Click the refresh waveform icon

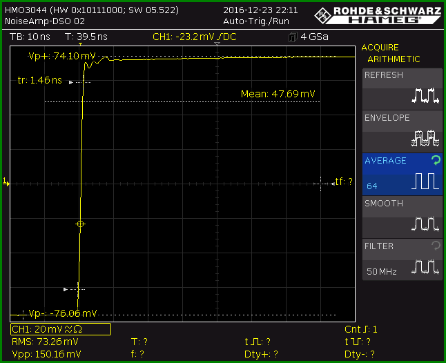click(x=425, y=95)
